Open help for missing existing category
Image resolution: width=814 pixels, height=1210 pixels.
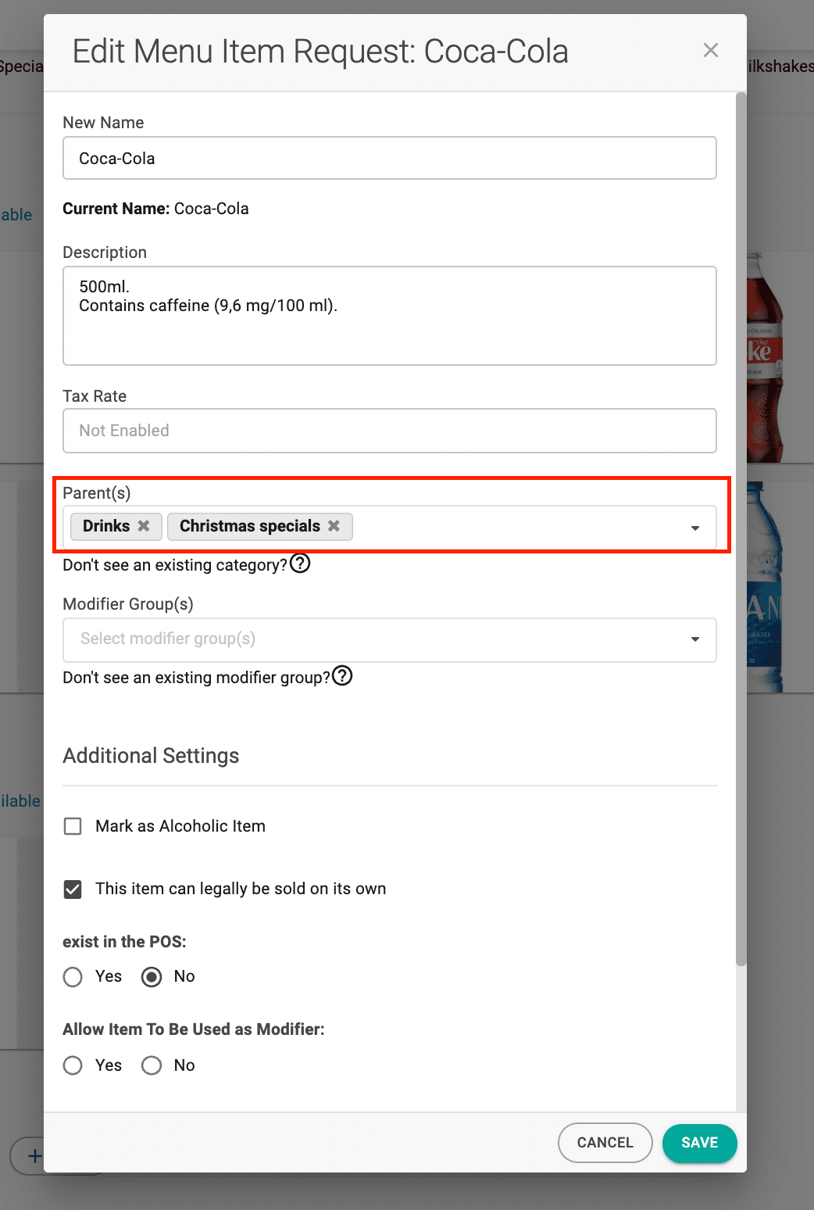300,564
